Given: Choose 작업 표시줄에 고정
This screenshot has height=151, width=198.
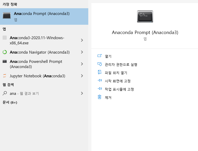Looking at the screenshot, I should click(x=119, y=89).
